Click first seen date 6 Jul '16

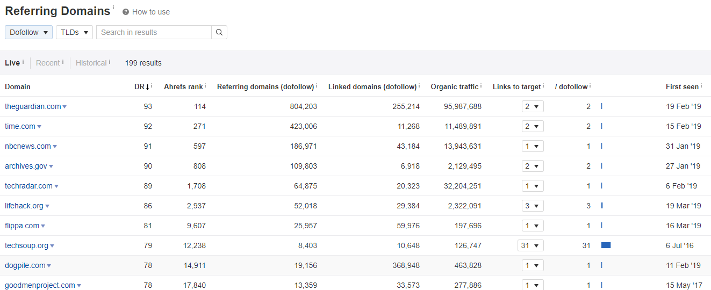(680, 245)
